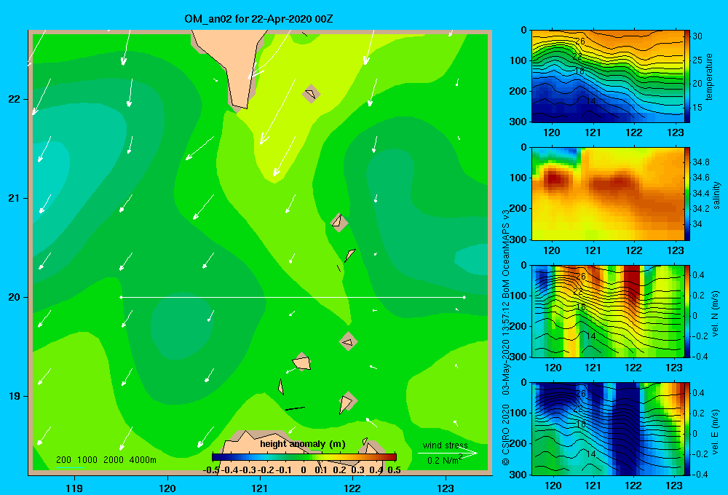728x495 pixels.
Task: Click latitude label 21 on main map
Action: 14,198
